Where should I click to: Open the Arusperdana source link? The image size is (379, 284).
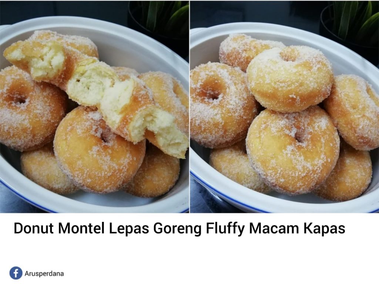point(44,274)
